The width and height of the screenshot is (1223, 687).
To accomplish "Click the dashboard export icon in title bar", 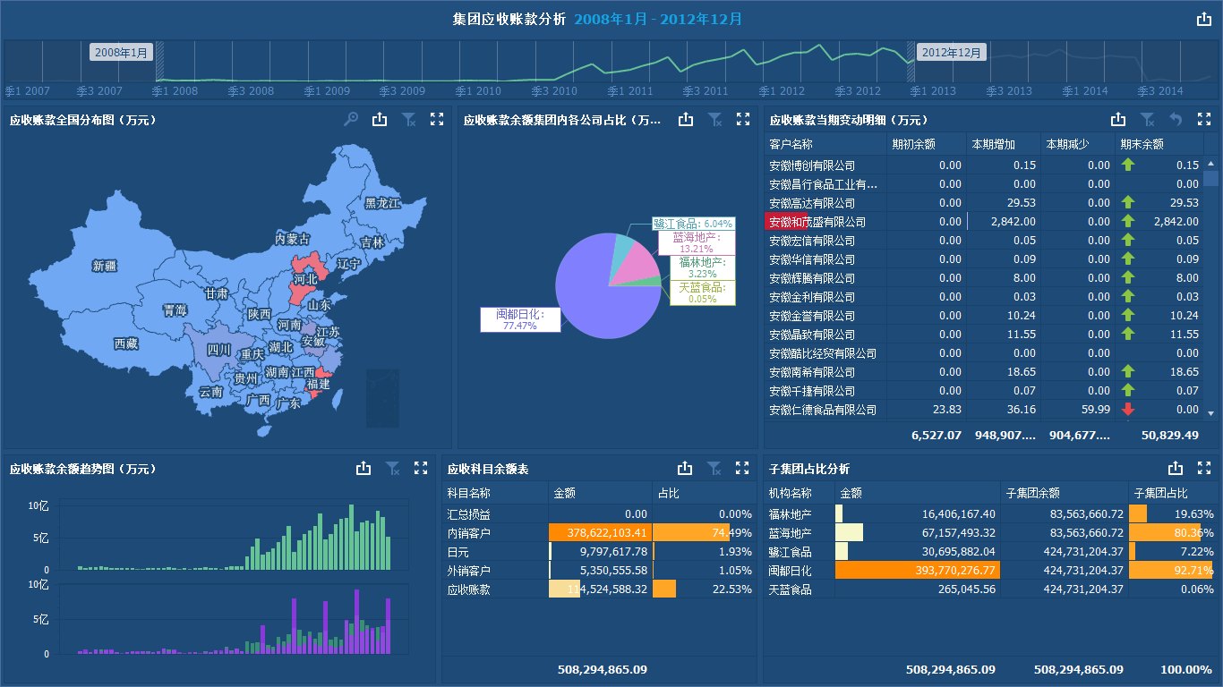I will coord(1204,20).
